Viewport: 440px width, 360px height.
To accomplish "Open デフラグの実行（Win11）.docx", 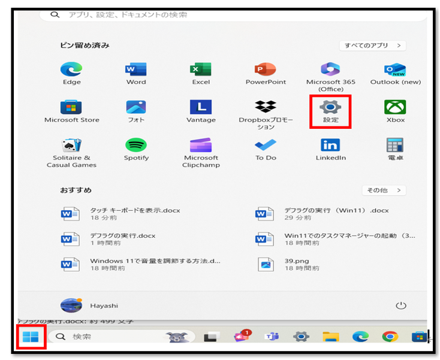I will [322, 214].
